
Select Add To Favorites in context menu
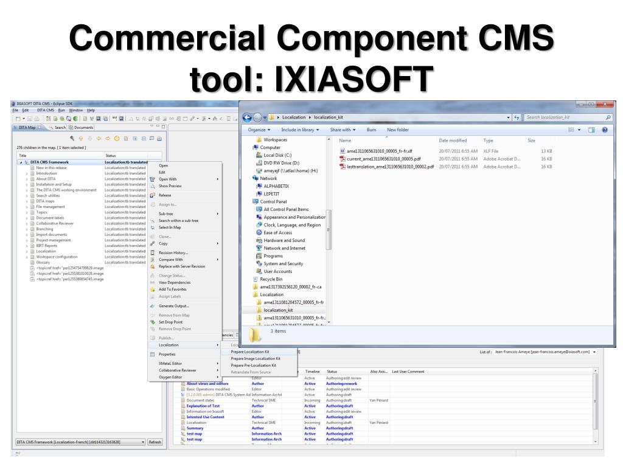[172, 289]
